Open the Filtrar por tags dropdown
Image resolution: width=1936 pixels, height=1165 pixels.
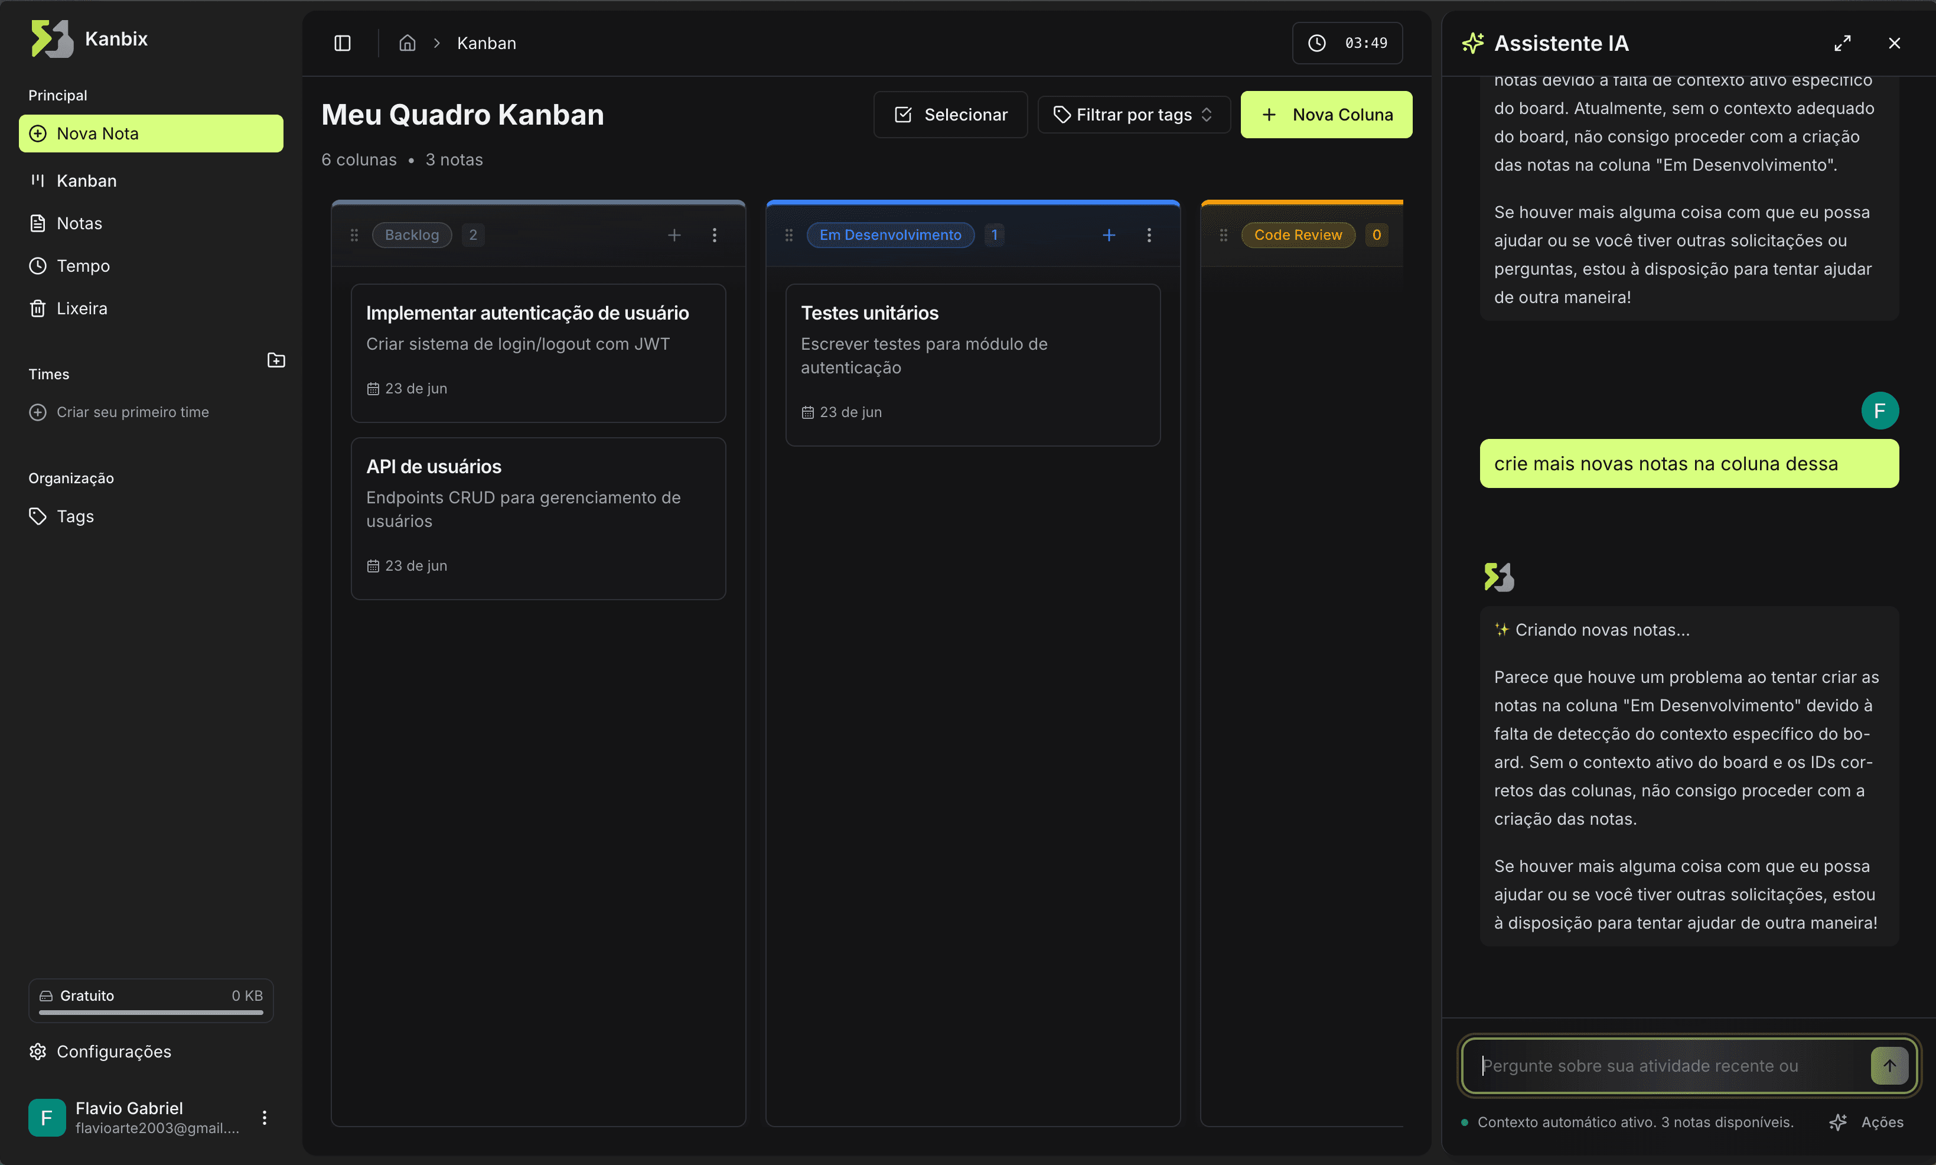1132,114
